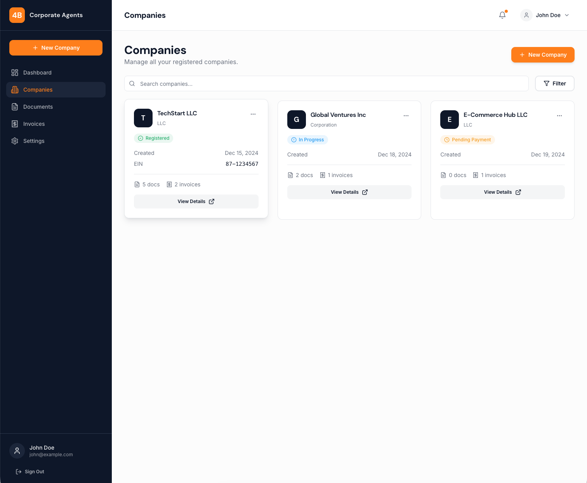Sign Out of the account
The width and height of the screenshot is (587, 483).
[30, 472]
